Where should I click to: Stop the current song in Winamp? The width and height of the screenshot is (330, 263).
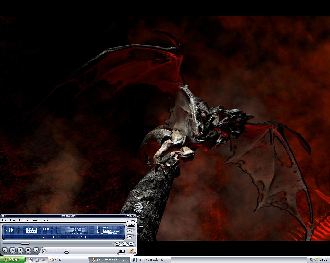(28, 250)
